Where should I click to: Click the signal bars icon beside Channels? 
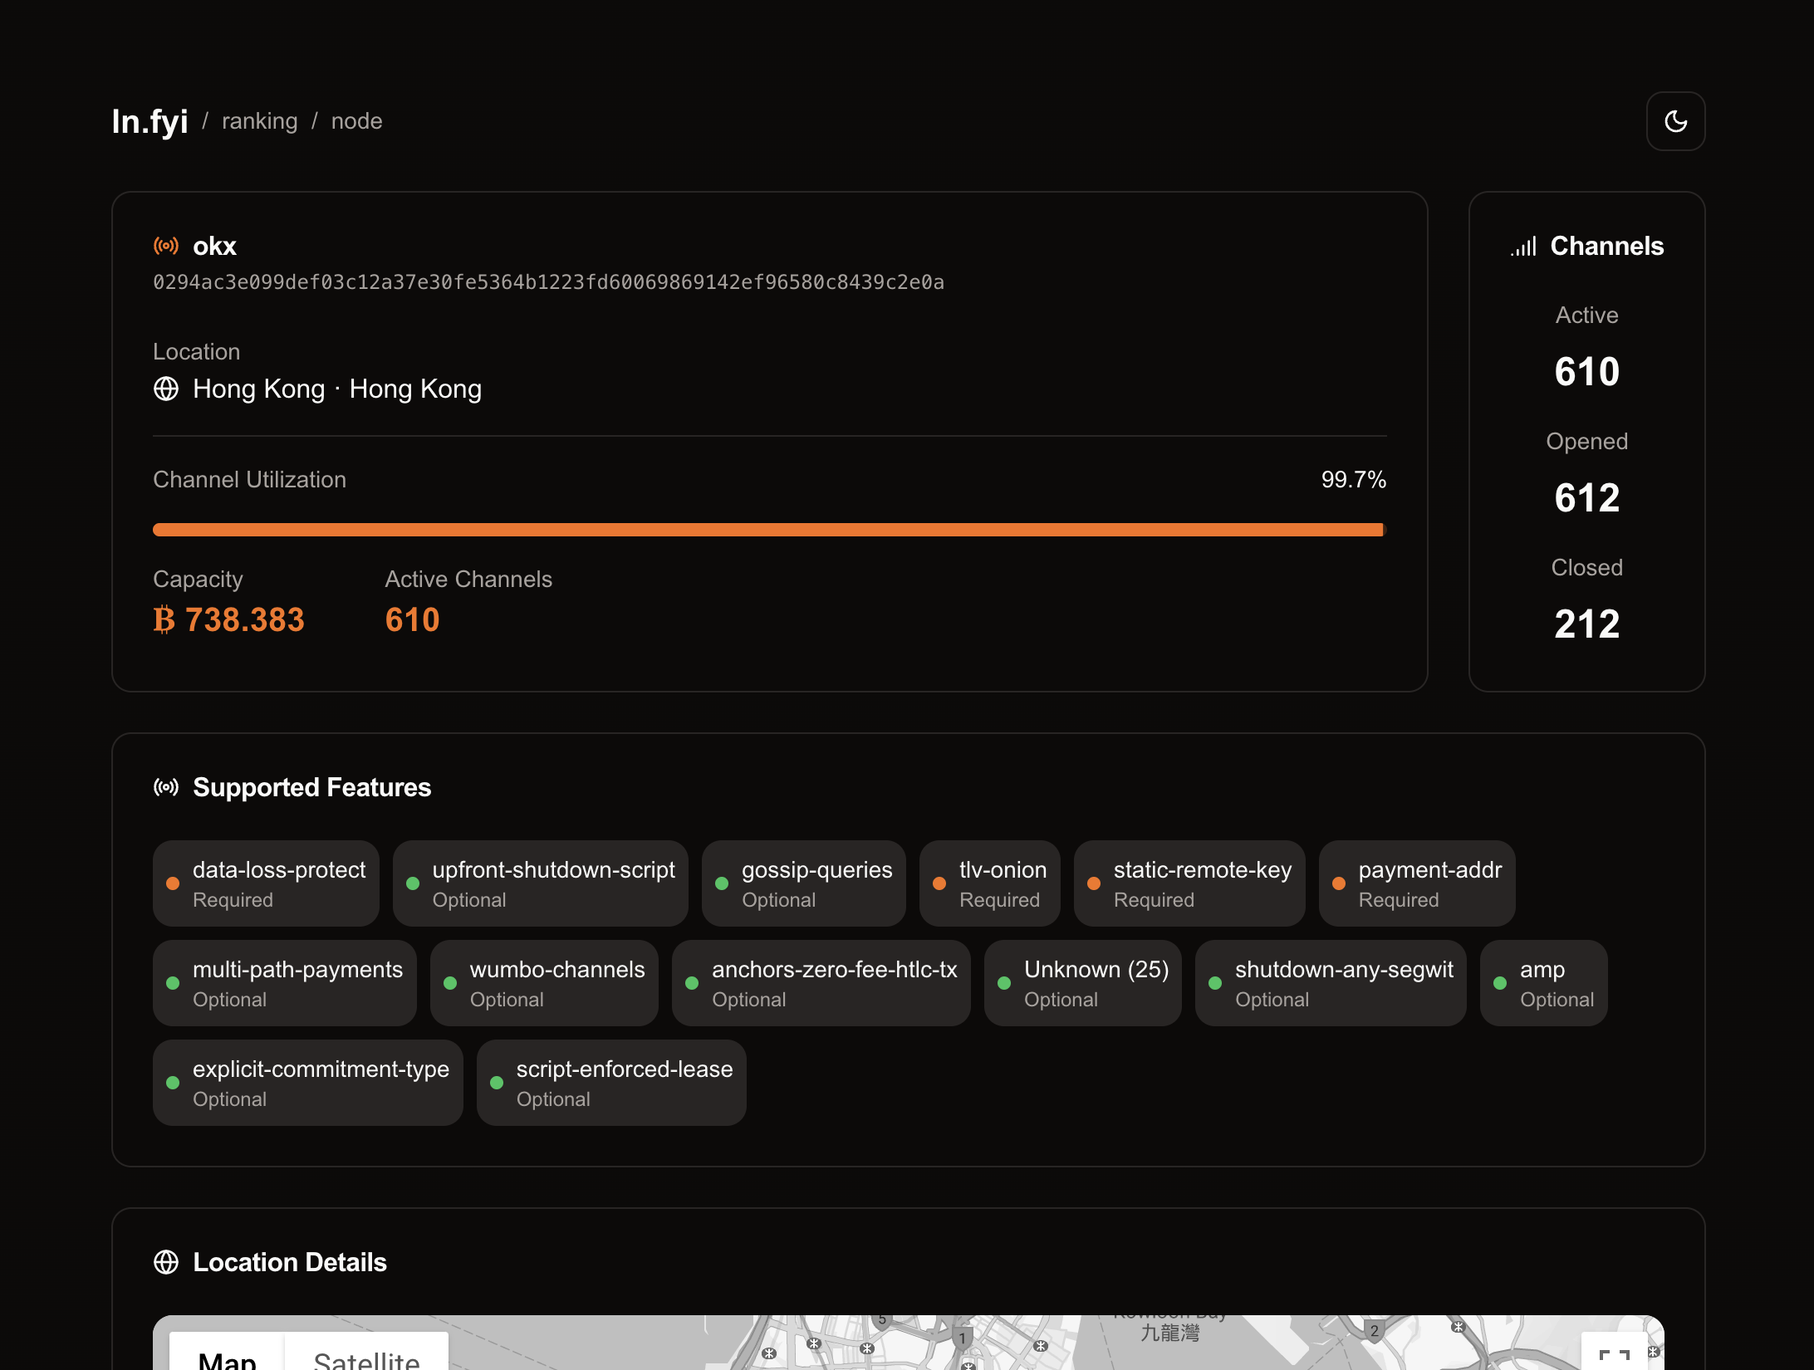pyautogui.click(x=1523, y=246)
